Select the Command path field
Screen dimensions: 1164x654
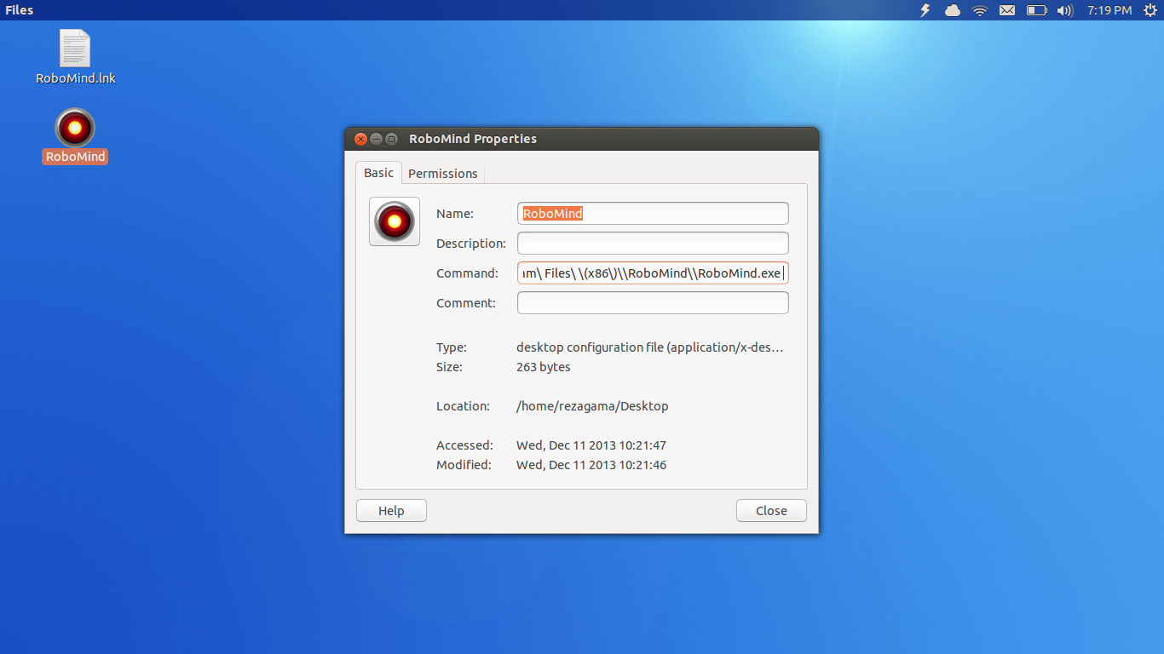(652, 272)
